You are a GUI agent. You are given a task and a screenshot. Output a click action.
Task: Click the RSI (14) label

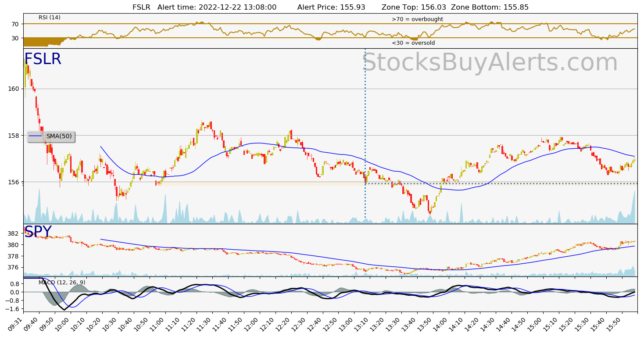(x=50, y=18)
